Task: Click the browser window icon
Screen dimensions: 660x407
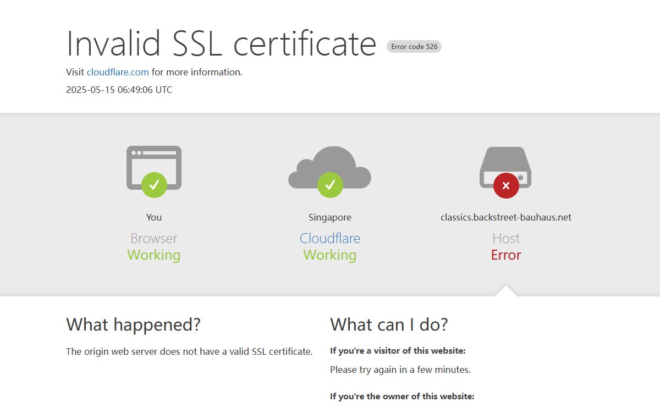Action: (x=154, y=167)
